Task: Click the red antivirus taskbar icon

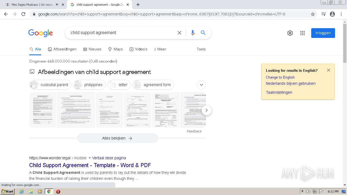Action: [x=58, y=191]
